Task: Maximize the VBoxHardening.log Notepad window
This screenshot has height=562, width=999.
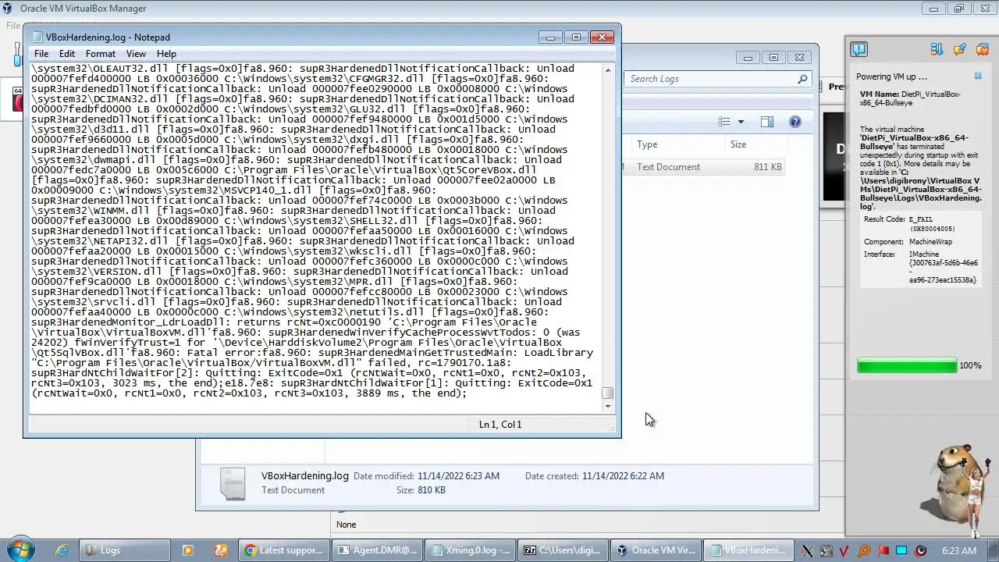Action: (576, 37)
